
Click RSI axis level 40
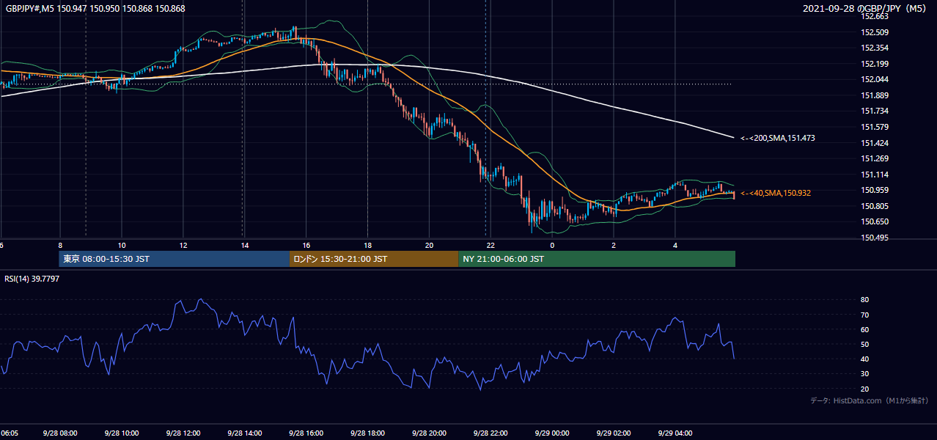point(865,359)
